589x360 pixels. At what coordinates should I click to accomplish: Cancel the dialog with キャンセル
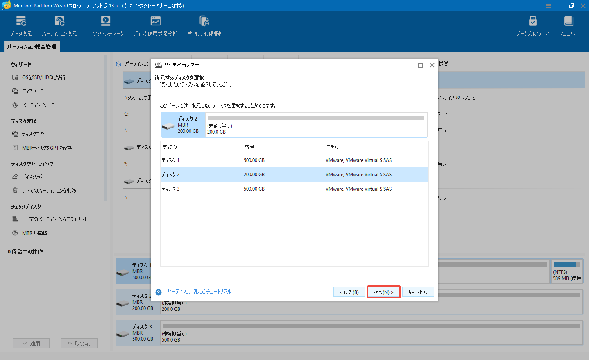pyautogui.click(x=418, y=292)
